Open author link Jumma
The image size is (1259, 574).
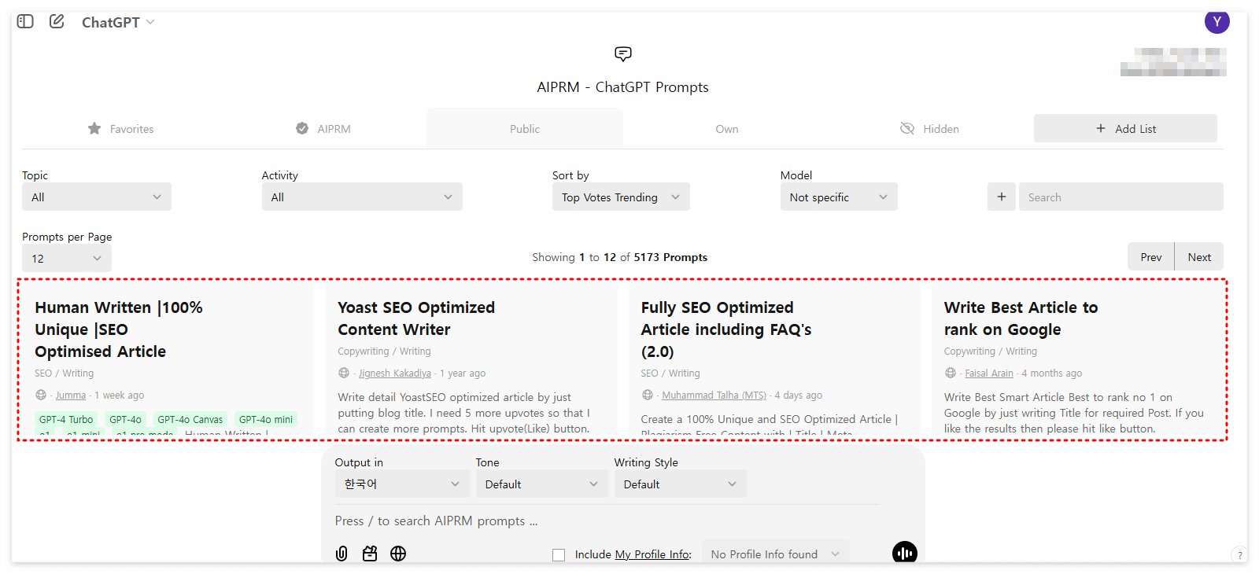[x=71, y=395]
